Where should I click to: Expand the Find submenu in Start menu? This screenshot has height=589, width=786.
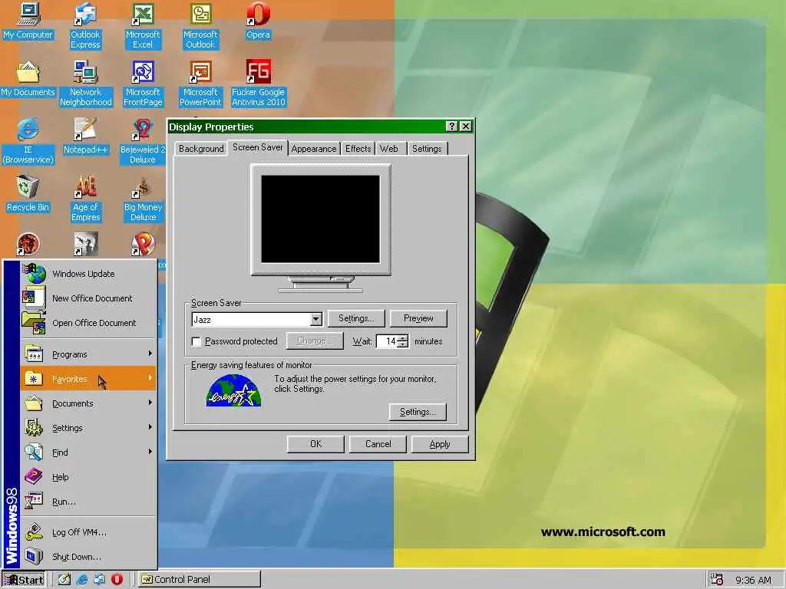(x=88, y=452)
